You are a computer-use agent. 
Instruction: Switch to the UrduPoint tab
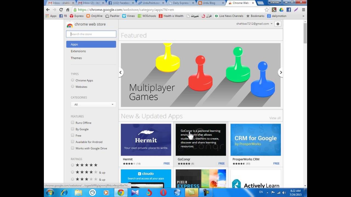pos(151,3)
